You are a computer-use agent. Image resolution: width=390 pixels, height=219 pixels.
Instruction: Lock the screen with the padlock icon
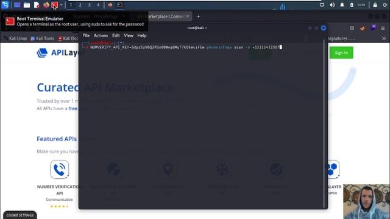pyautogui.click(x=375, y=5)
